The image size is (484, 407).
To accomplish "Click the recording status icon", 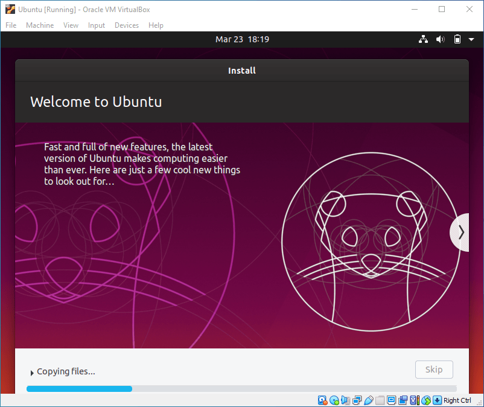I will click(403, 400).
